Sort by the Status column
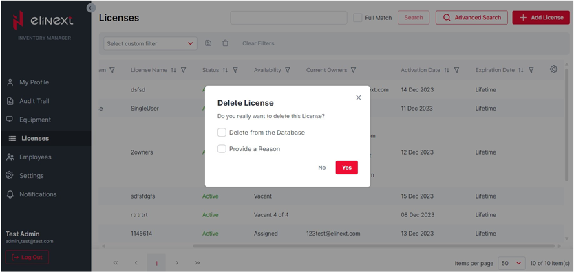The image size is (574, 272). point(226,70)
